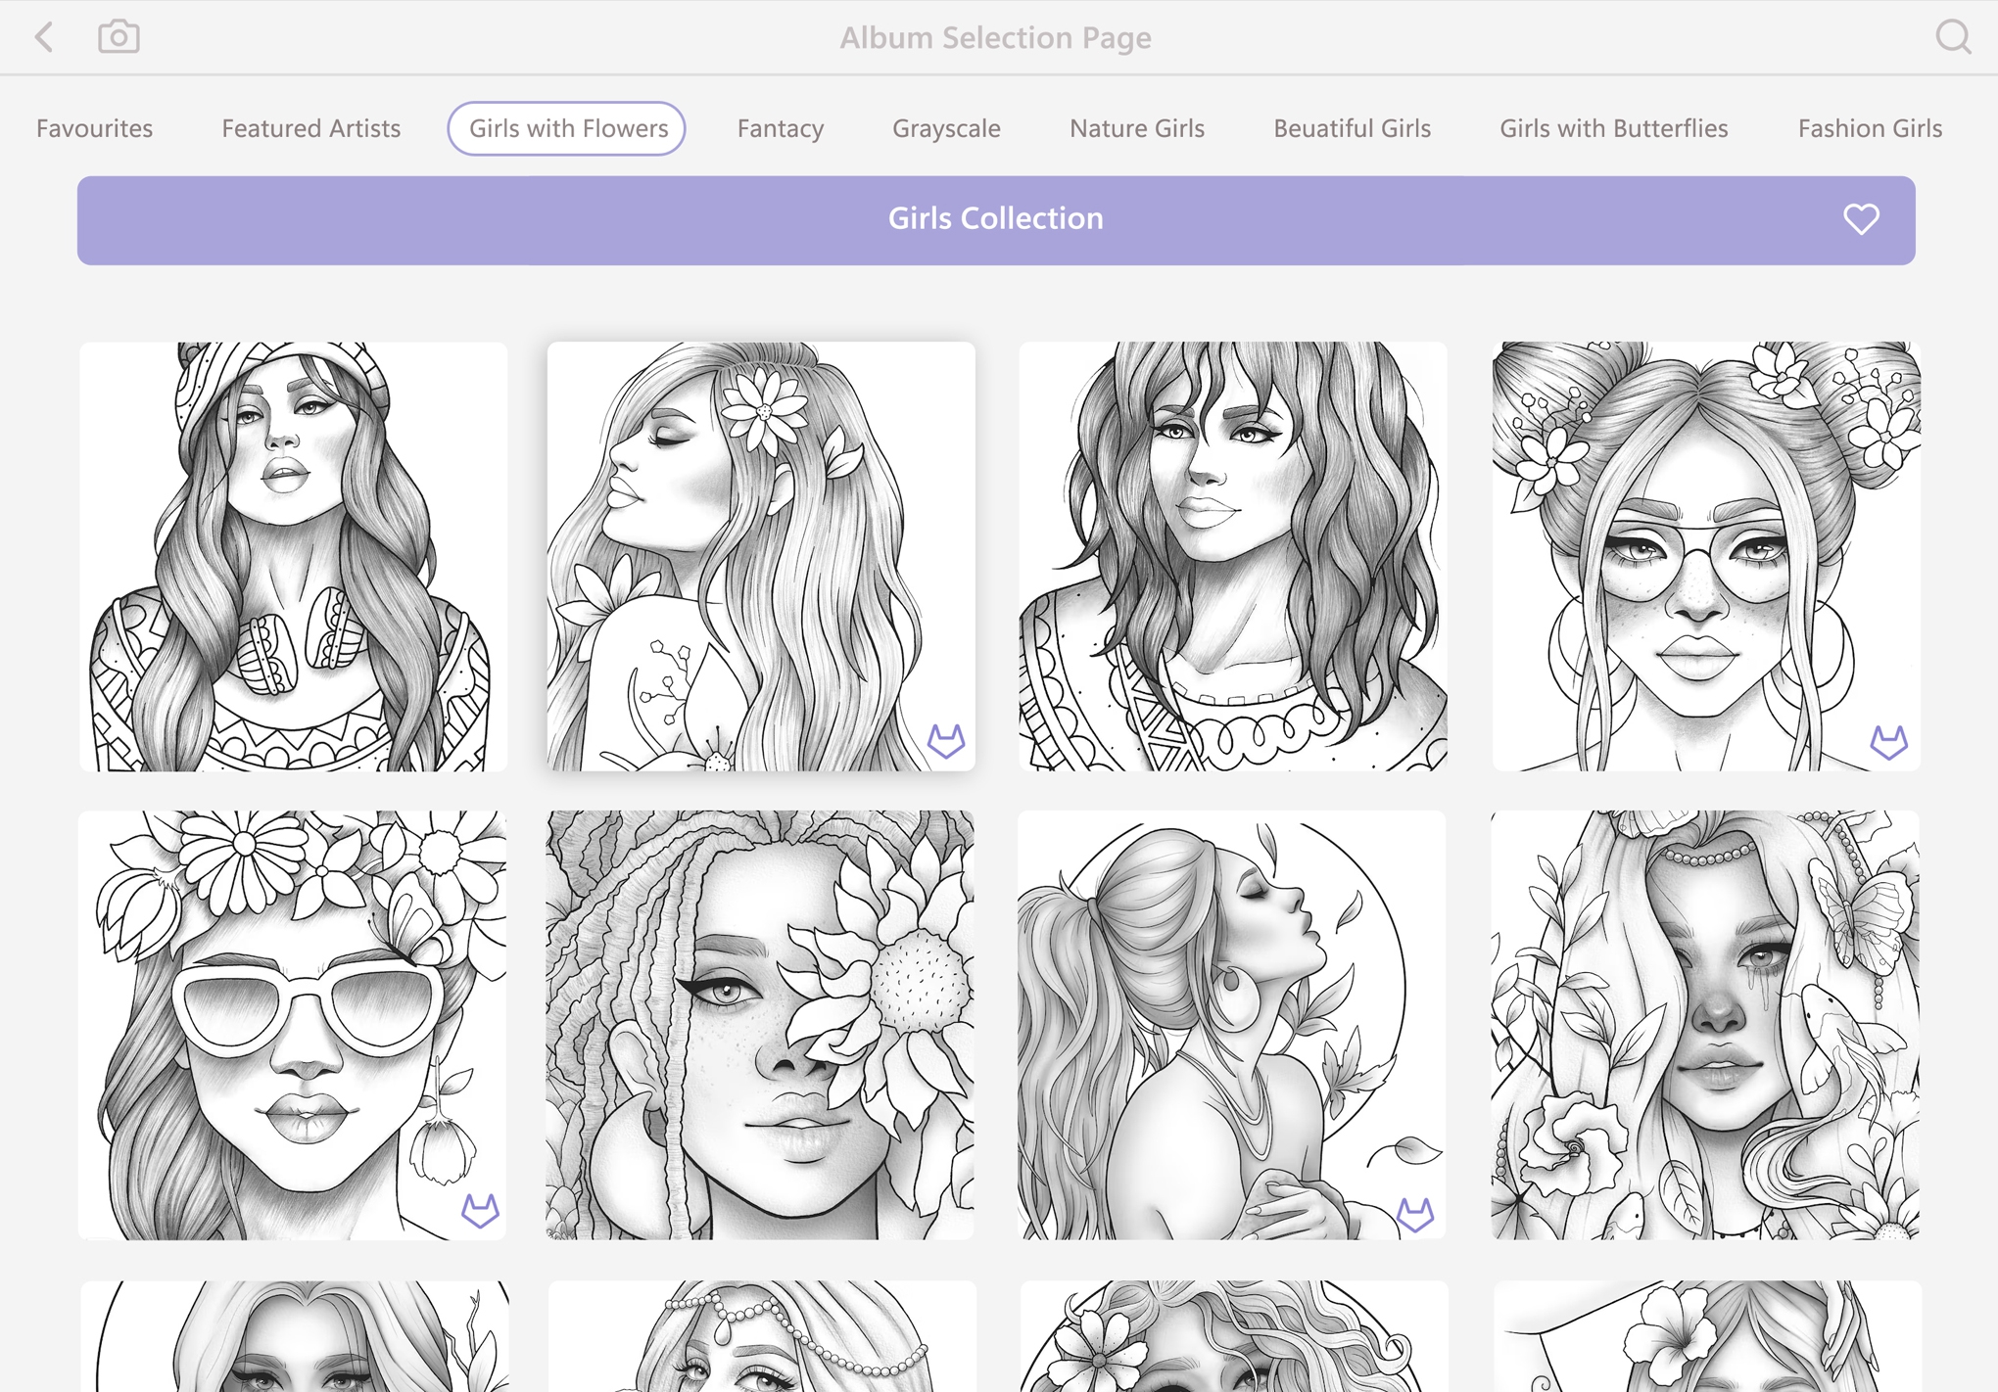Open the beanie girl with headphones drawing

(293, 556)
